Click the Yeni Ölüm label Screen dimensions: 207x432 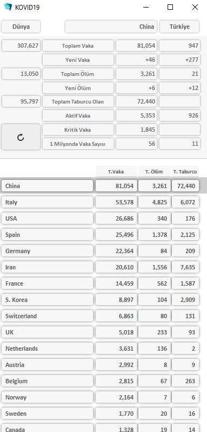78,88
